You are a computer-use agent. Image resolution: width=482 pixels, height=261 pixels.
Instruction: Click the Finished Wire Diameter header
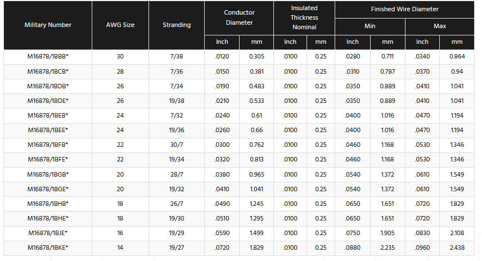coord(404,10)
